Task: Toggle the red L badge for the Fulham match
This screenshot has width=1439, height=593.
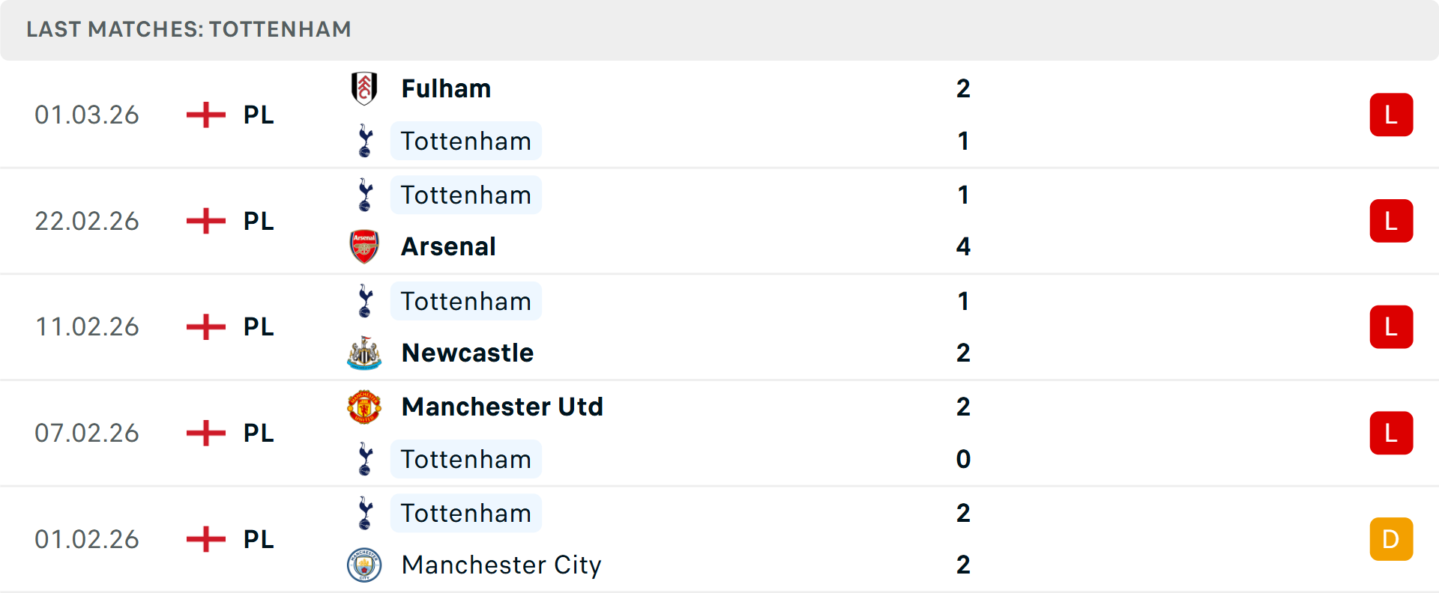Action: 1391,115
